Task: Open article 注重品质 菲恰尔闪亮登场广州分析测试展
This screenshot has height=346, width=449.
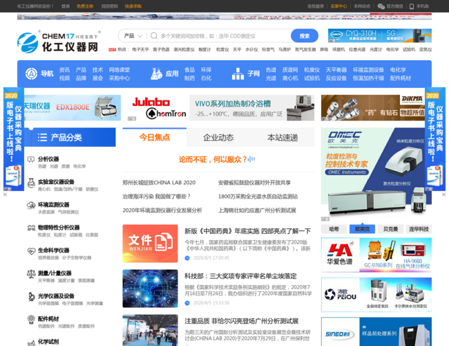Action: 242,321
